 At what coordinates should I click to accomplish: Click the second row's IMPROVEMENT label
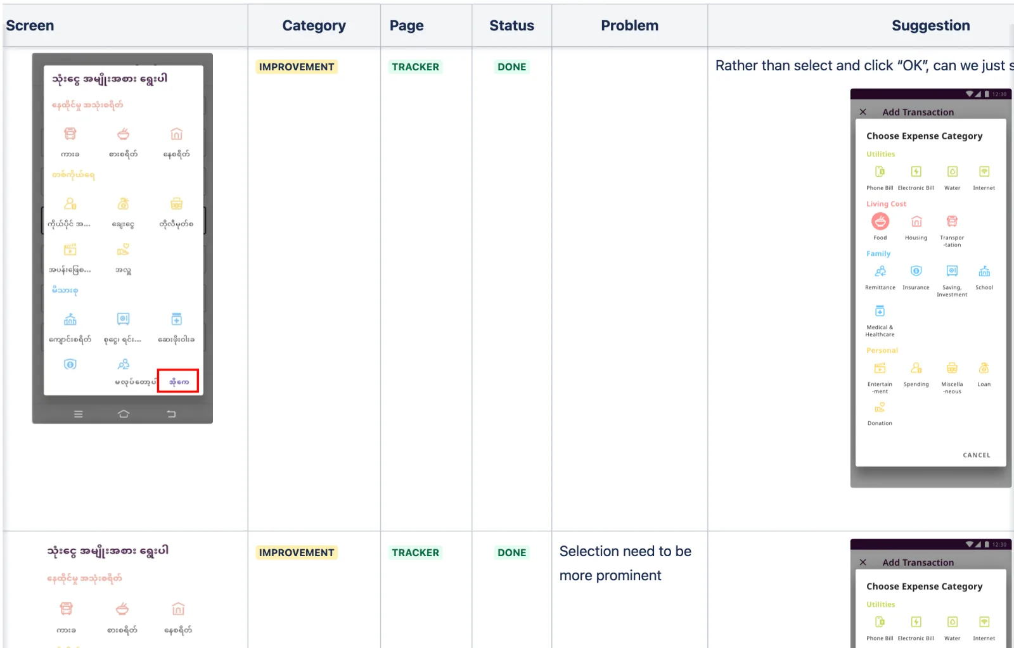click(297, 553)
